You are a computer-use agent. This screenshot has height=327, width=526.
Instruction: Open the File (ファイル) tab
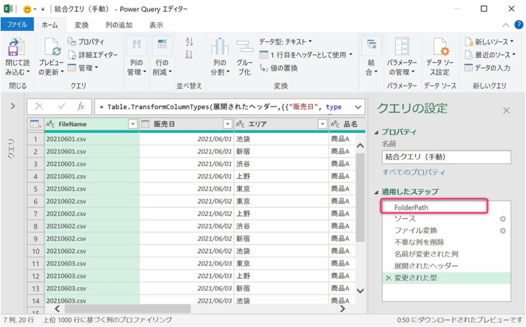(17, 25)
